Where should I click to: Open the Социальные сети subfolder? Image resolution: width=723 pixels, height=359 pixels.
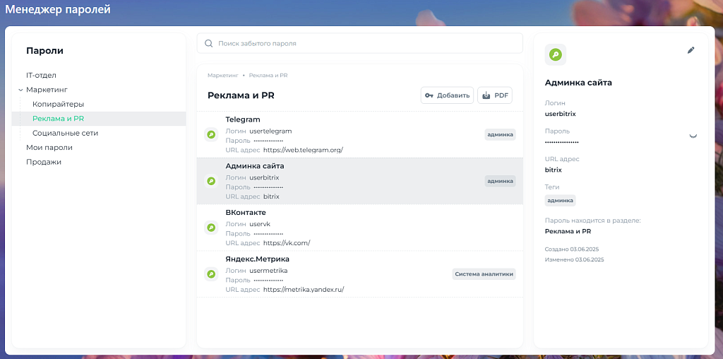[65, 133]
